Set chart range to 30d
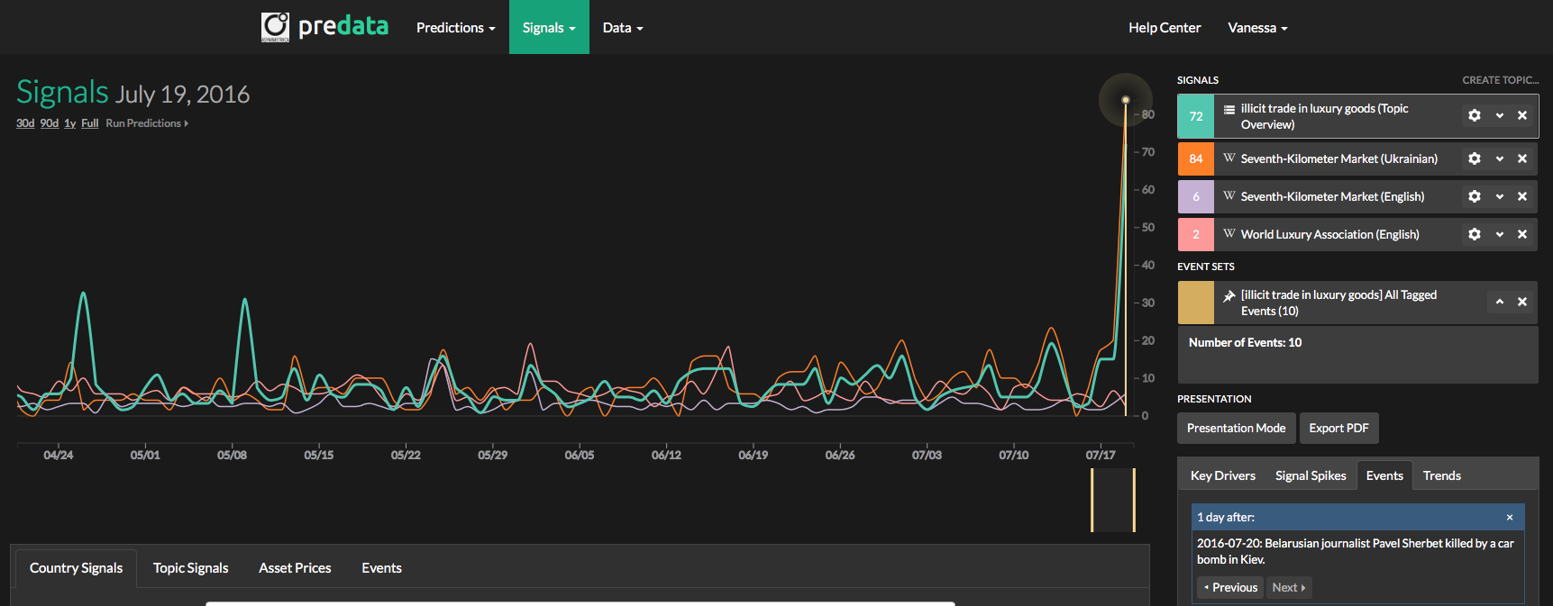Image resolution: width=1553 pixels, height=606 pixels. pyautogui.click(x=25, y=123)
